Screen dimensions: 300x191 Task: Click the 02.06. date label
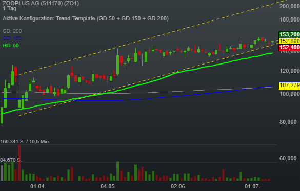(178, 186)
